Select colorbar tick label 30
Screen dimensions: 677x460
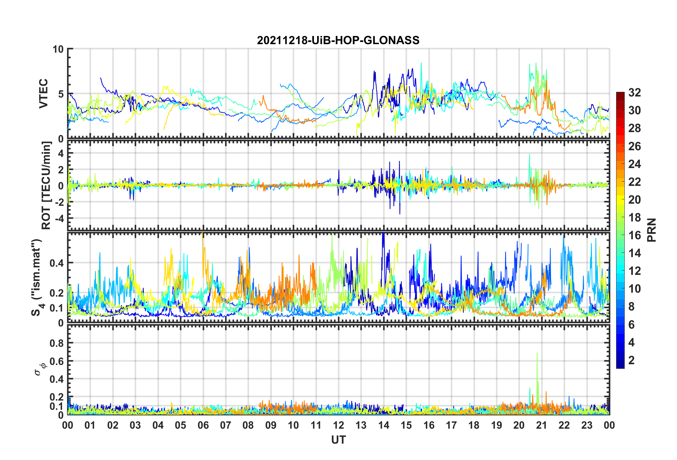click(x=634, y=110)
